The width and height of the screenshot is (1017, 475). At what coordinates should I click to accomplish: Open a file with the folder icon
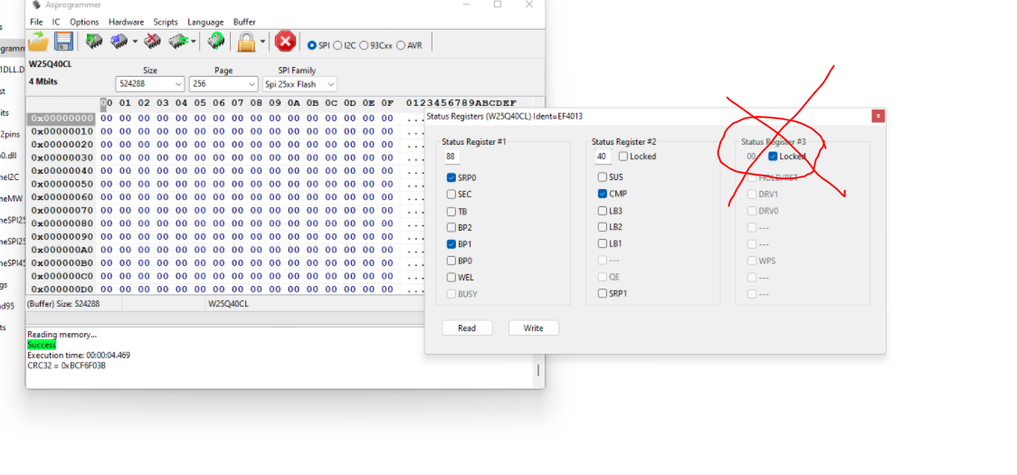pos(39,42)
